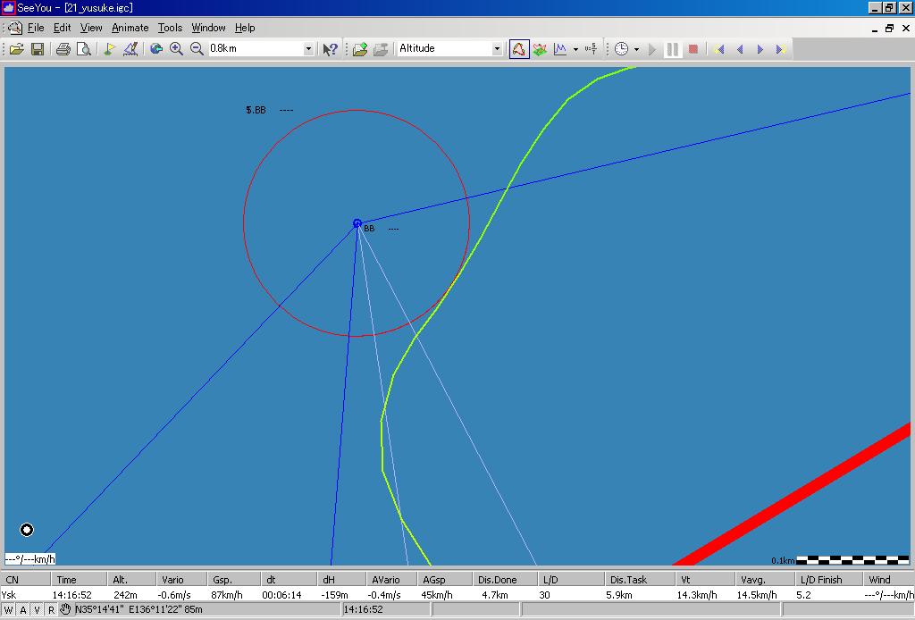Open the Animate menu

130,28
